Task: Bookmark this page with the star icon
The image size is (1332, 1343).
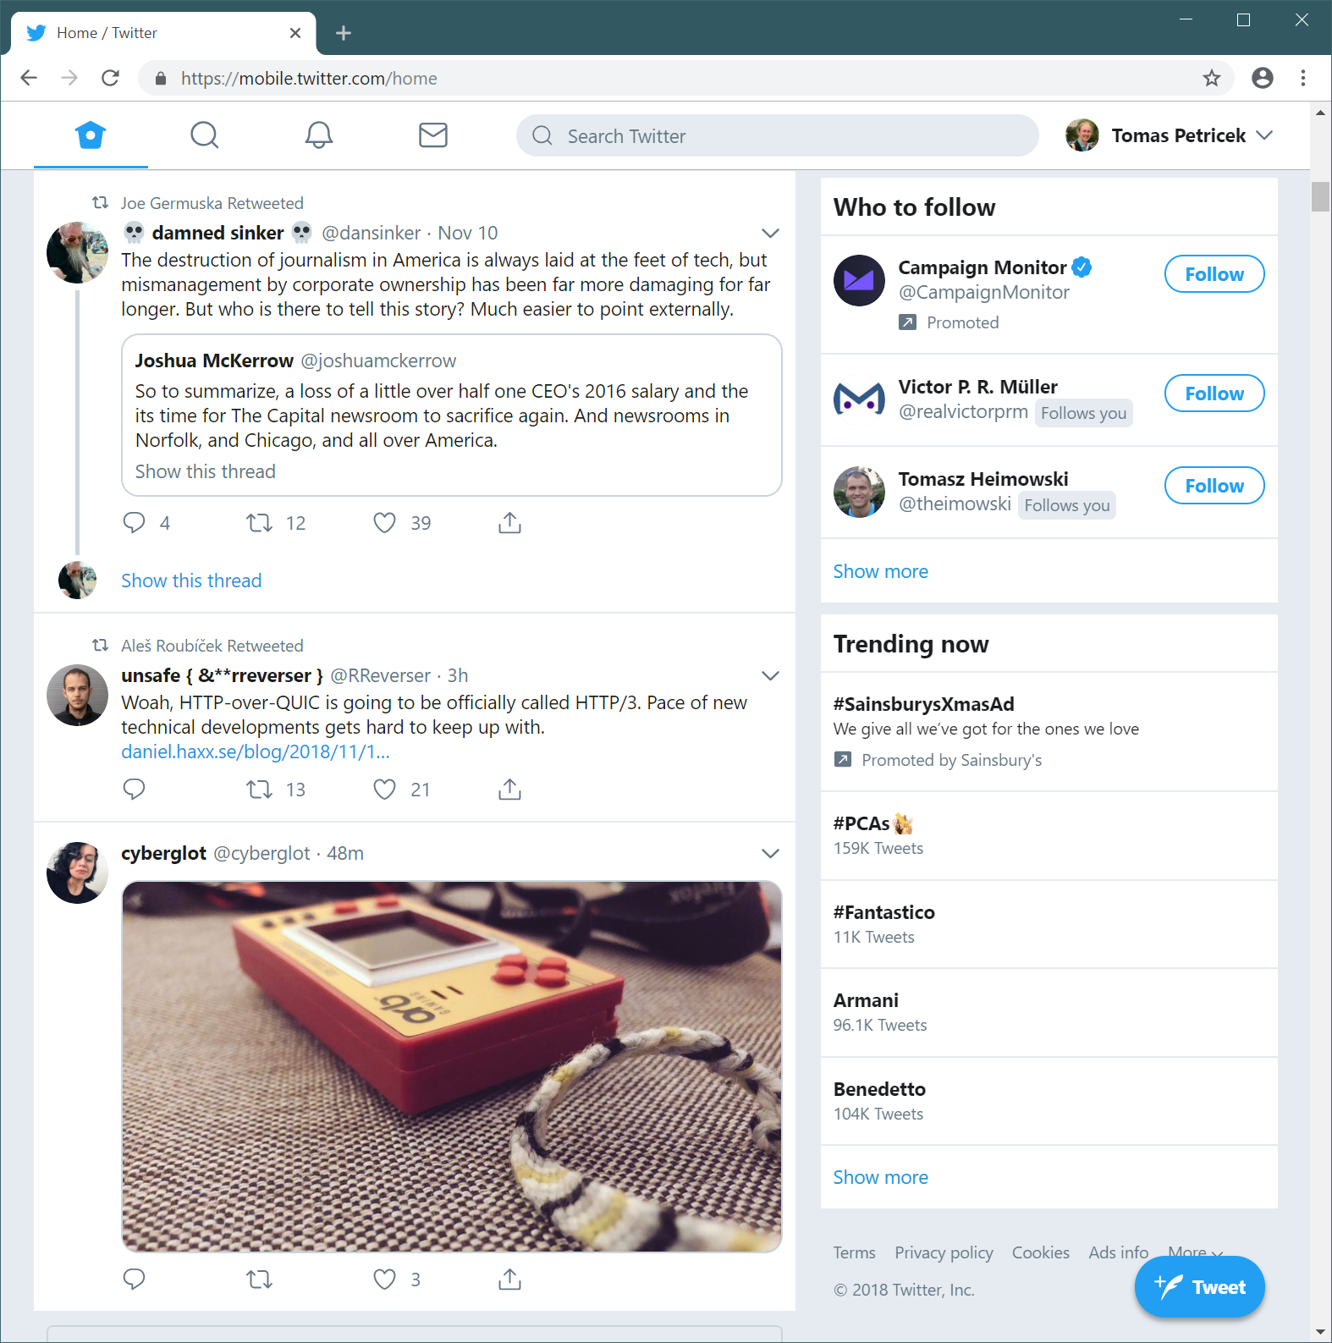Action: tap(1212, 79)
